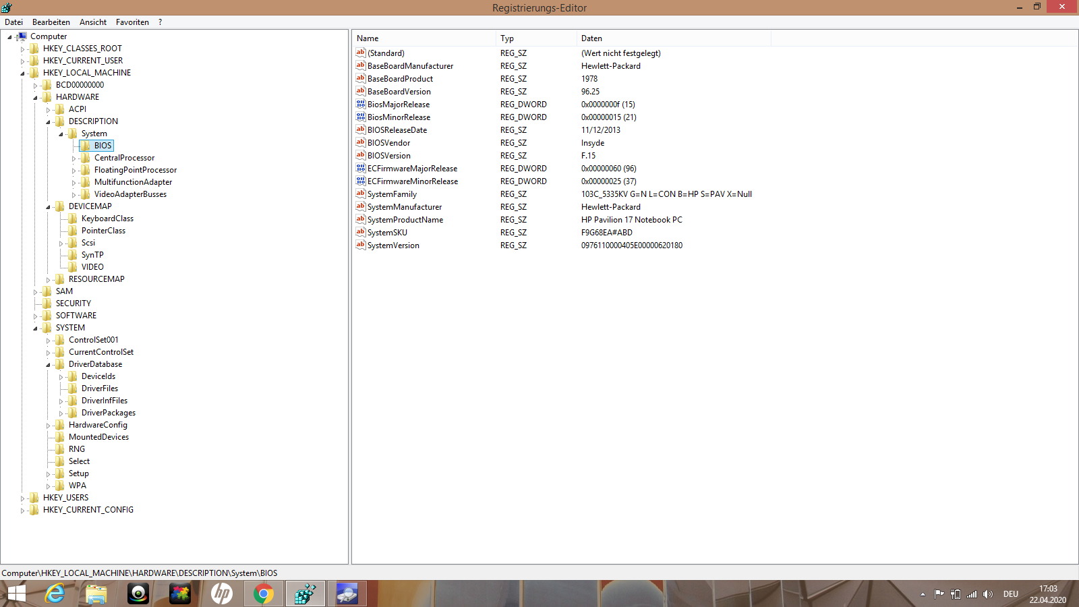Select the KeyboardClass key
This screenshot has width=1079, height=607.
click(x=107, y=219)
